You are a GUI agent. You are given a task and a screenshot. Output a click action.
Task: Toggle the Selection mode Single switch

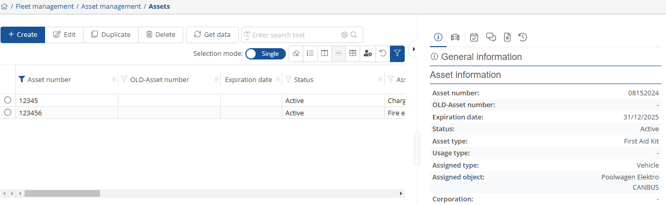coord(265,54)
